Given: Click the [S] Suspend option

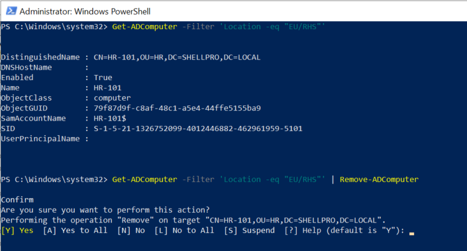Looking at the screenshot, I should [250, 230].
